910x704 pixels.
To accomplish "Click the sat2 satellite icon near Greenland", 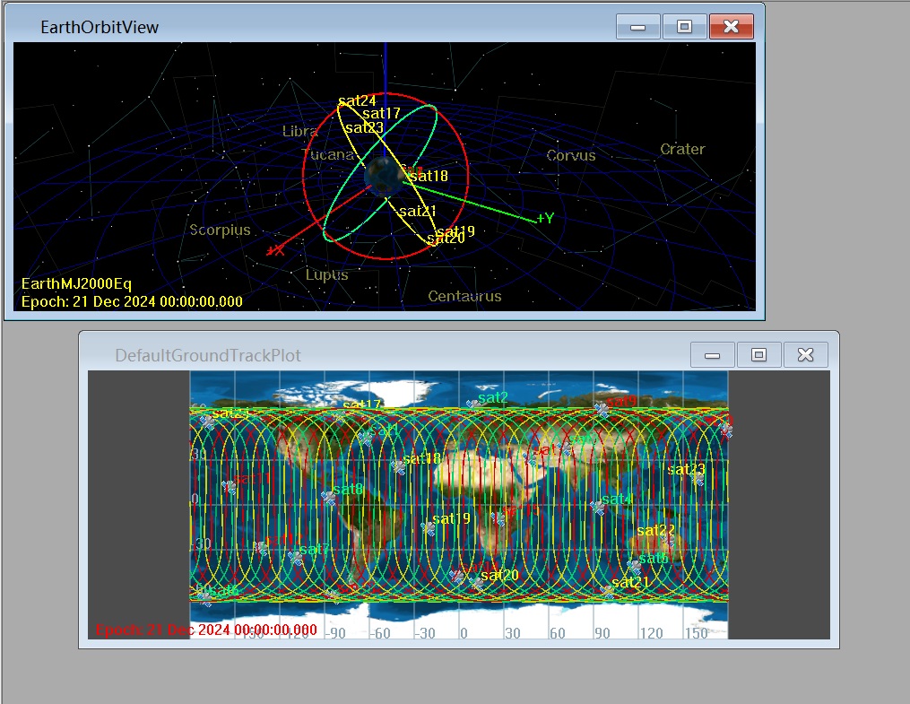I will [473, 405].
